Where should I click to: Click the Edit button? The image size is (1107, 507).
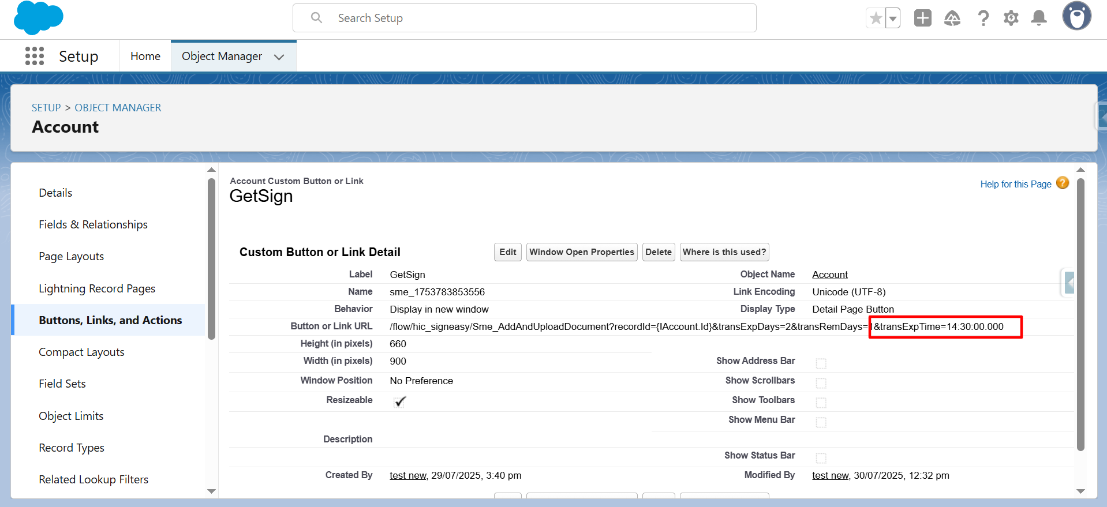(508, 252)
